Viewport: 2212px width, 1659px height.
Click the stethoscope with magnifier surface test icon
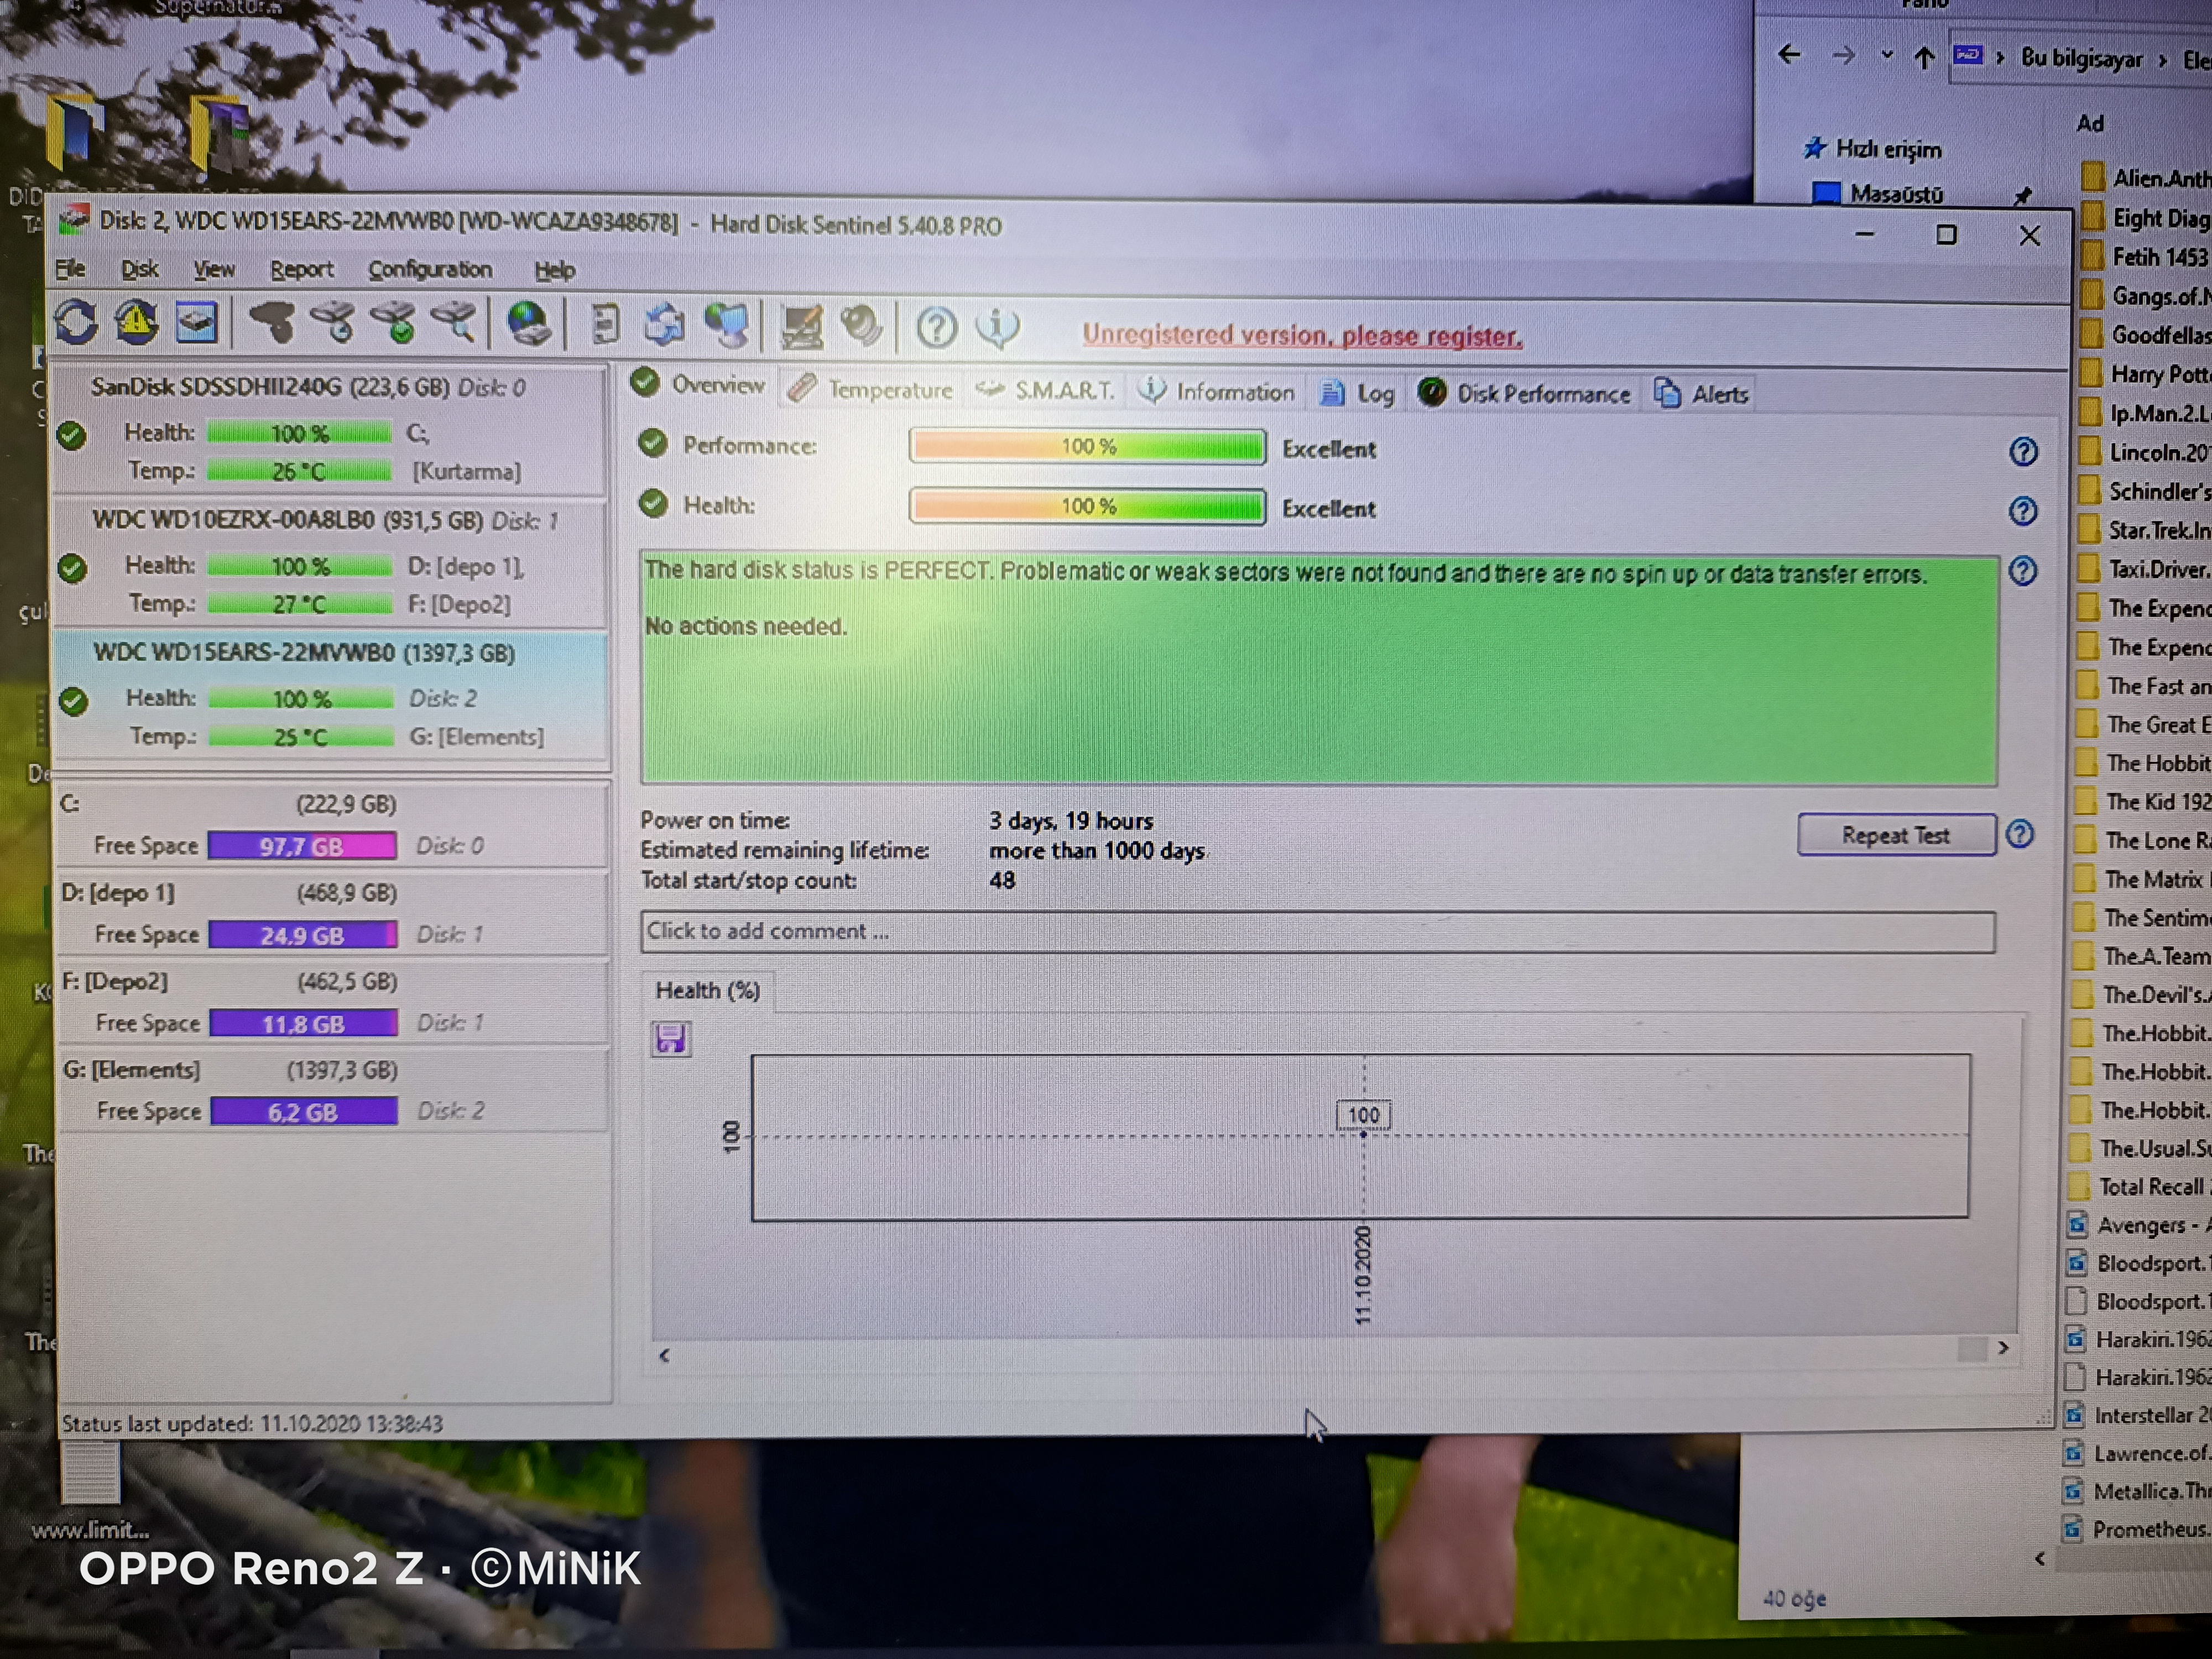[454, 324]
